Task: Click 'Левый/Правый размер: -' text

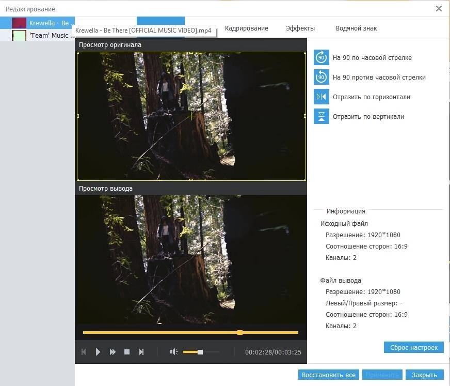Action: 364,303
